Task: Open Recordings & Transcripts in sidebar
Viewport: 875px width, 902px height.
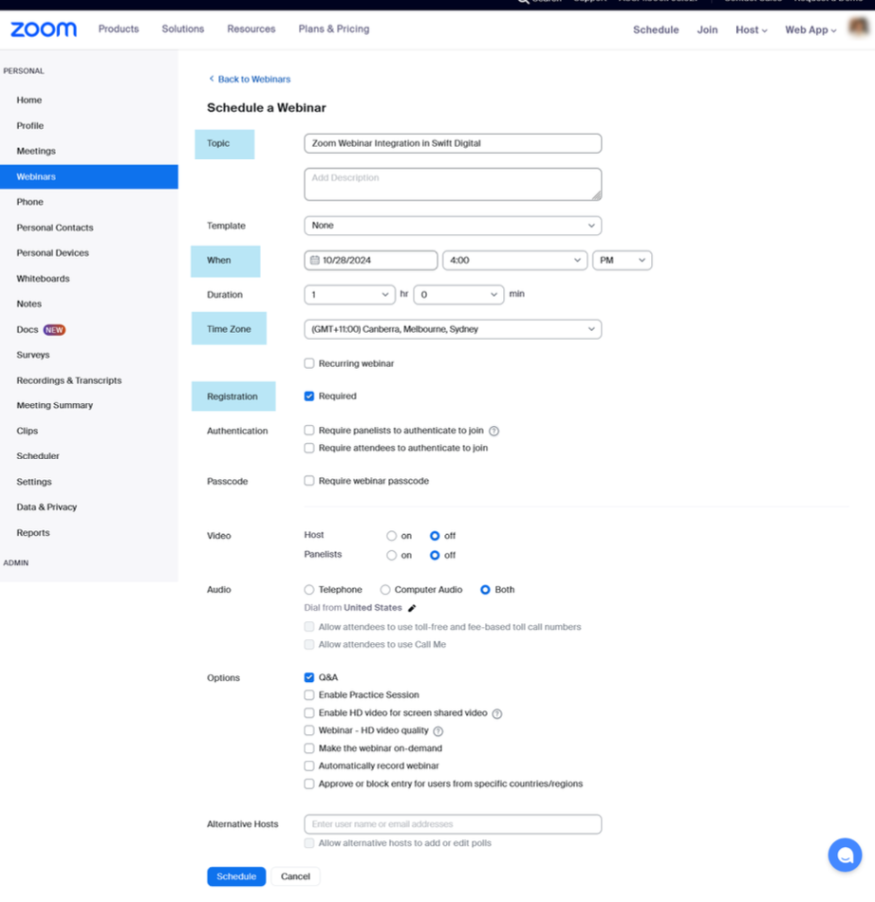Action: click(69, 380)
